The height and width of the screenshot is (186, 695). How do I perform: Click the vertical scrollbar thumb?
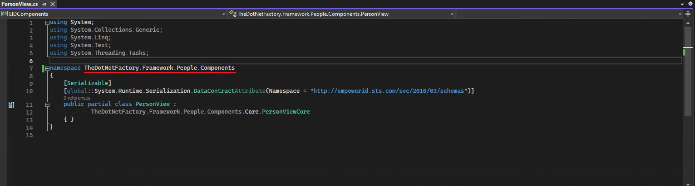(x=688, y=72)
